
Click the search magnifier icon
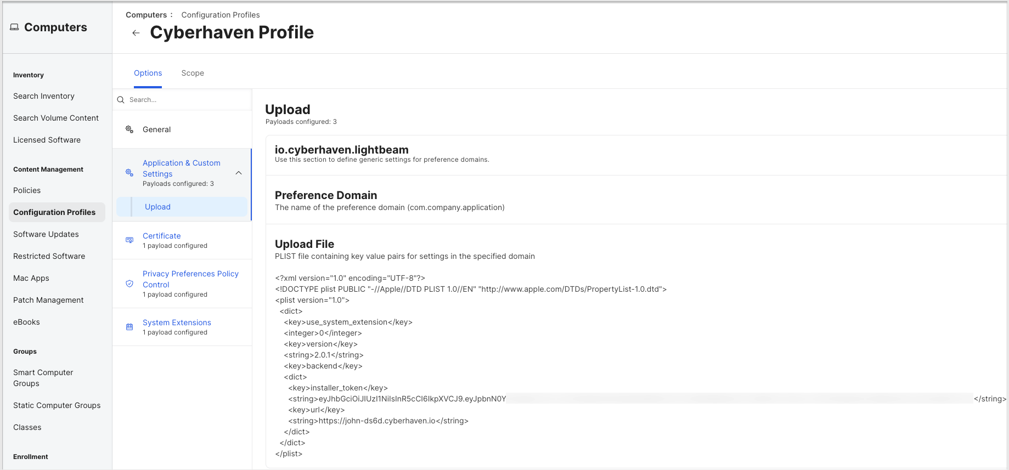[x=121, y=100]
